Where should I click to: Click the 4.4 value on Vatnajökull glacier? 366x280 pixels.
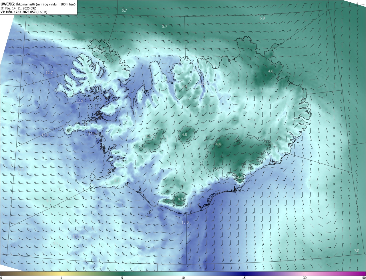218,145
